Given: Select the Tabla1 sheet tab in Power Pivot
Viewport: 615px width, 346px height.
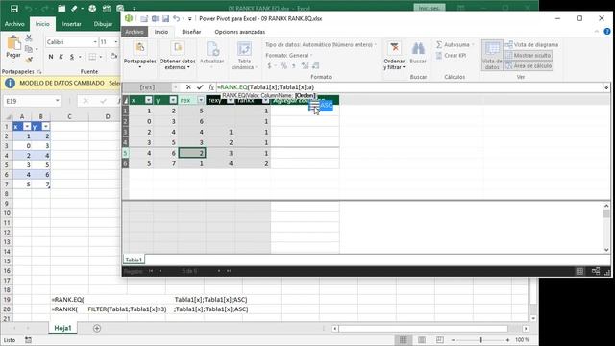Looking at the screenshot, I should 134,259.
